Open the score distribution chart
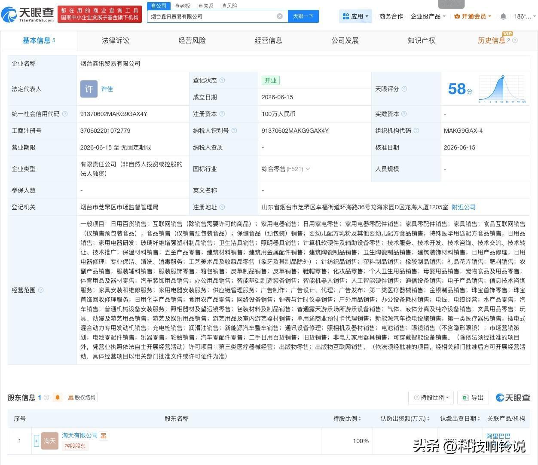Image resolution: width=538 pixels, height=465 pixels. coord(502,89)
